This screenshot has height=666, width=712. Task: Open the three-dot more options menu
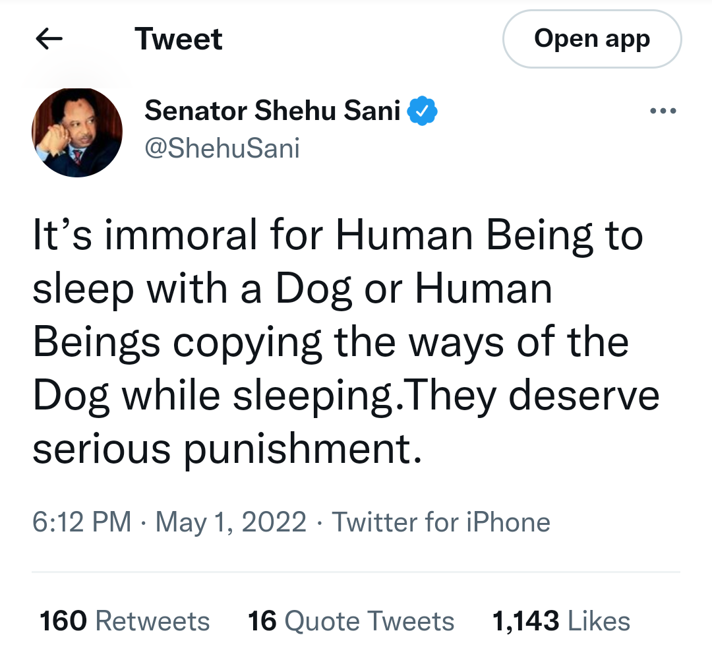(x=663, y=110)
